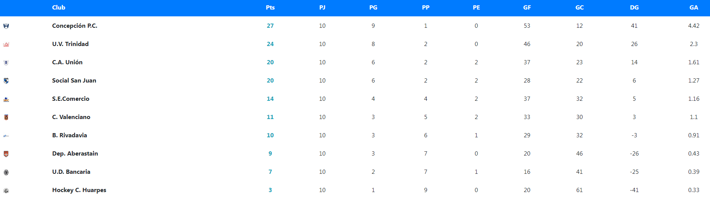Open Concepción P.C. team name
Screen dimensions: 710x197
pos(74,26)
